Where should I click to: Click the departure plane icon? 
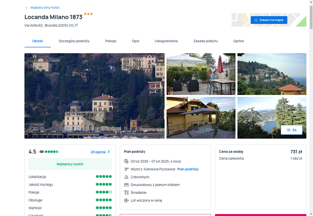pyautogui.click(x=126, y=169)
